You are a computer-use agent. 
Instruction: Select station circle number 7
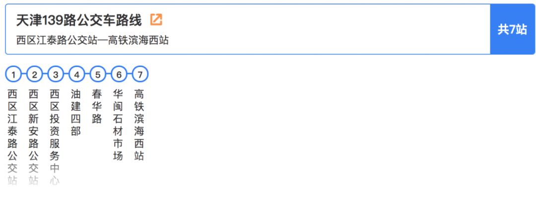[140, 75]
